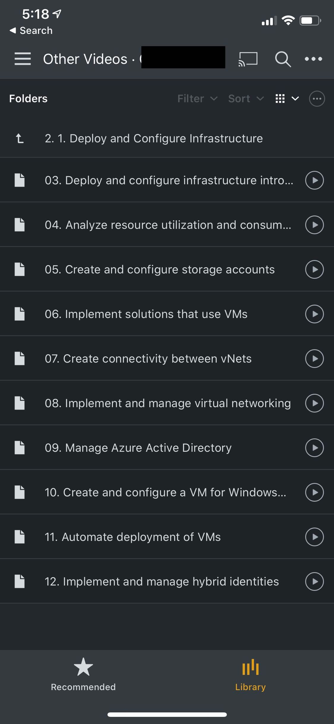Play "09. Manage Azure Active Directory" video
Image resolution: width=334 pixels, height=724 pixels.
tap(314, 448)
